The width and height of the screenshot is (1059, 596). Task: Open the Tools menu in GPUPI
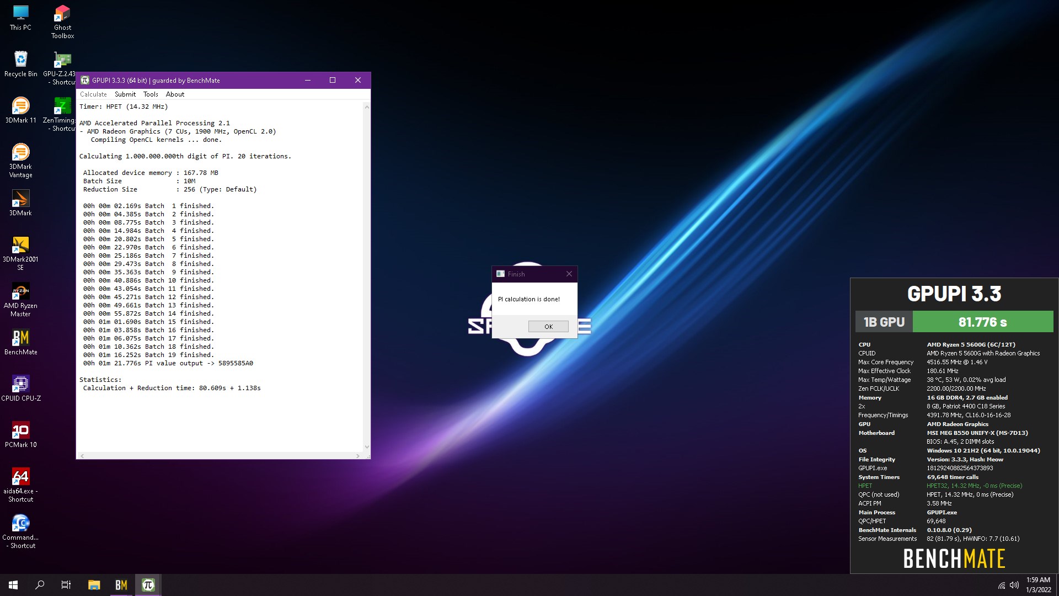[x=151, y=94]
